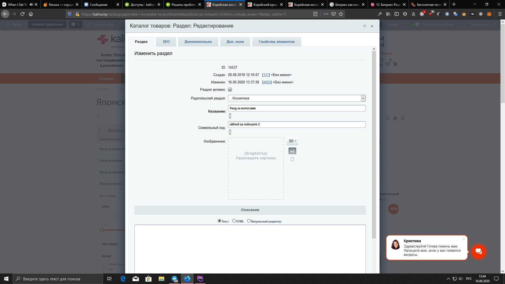505x284 pixels.
Task: Click the Сбросить кеш button
Action: click(101, 24)
